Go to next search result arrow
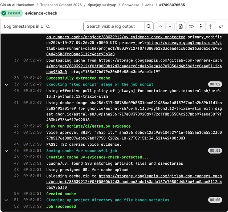Viewport: 228px width, 212px height. [x=170, y=26]
